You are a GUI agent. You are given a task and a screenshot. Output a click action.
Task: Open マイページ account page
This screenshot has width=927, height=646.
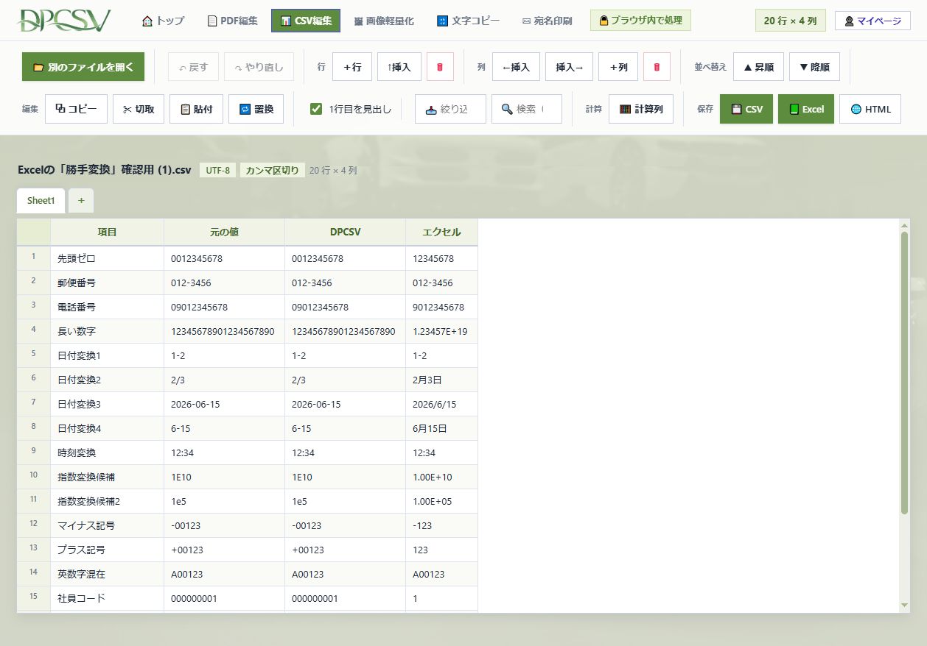872,21
